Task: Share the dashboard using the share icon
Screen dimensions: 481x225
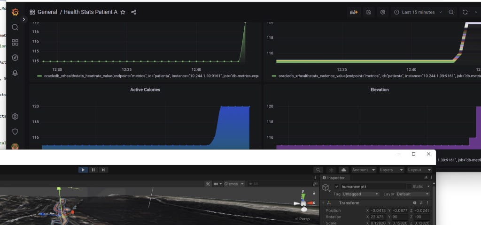Action: coord(133,12)
